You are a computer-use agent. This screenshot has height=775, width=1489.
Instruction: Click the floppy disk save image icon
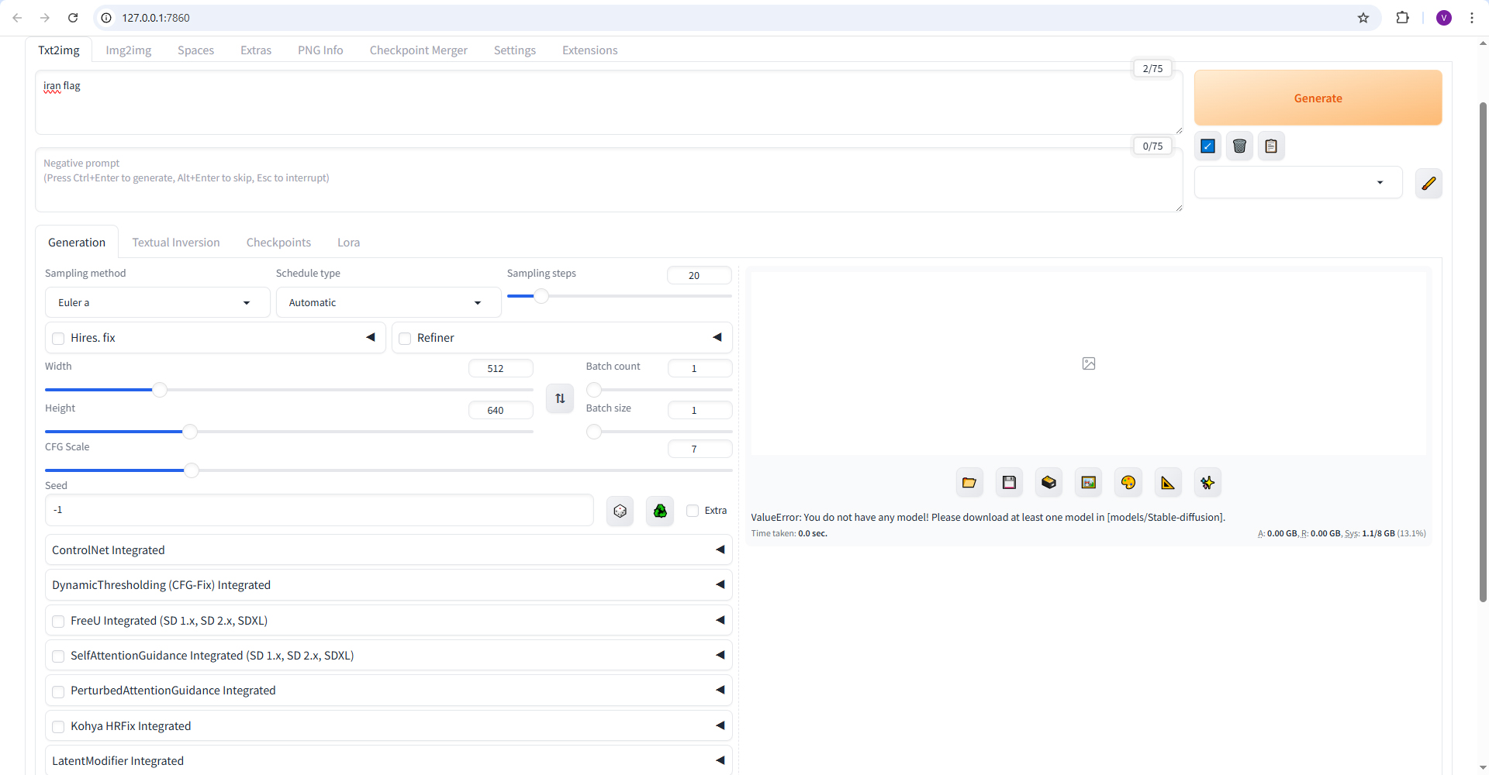click(x=1009, y=483)
